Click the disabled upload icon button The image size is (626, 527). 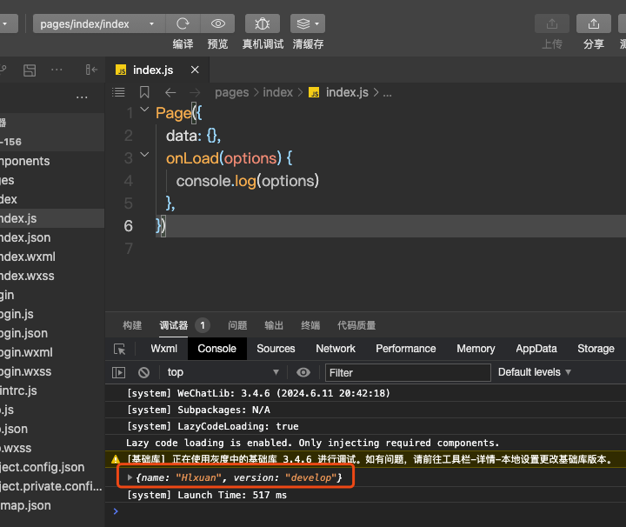click(x=552, y=23)
